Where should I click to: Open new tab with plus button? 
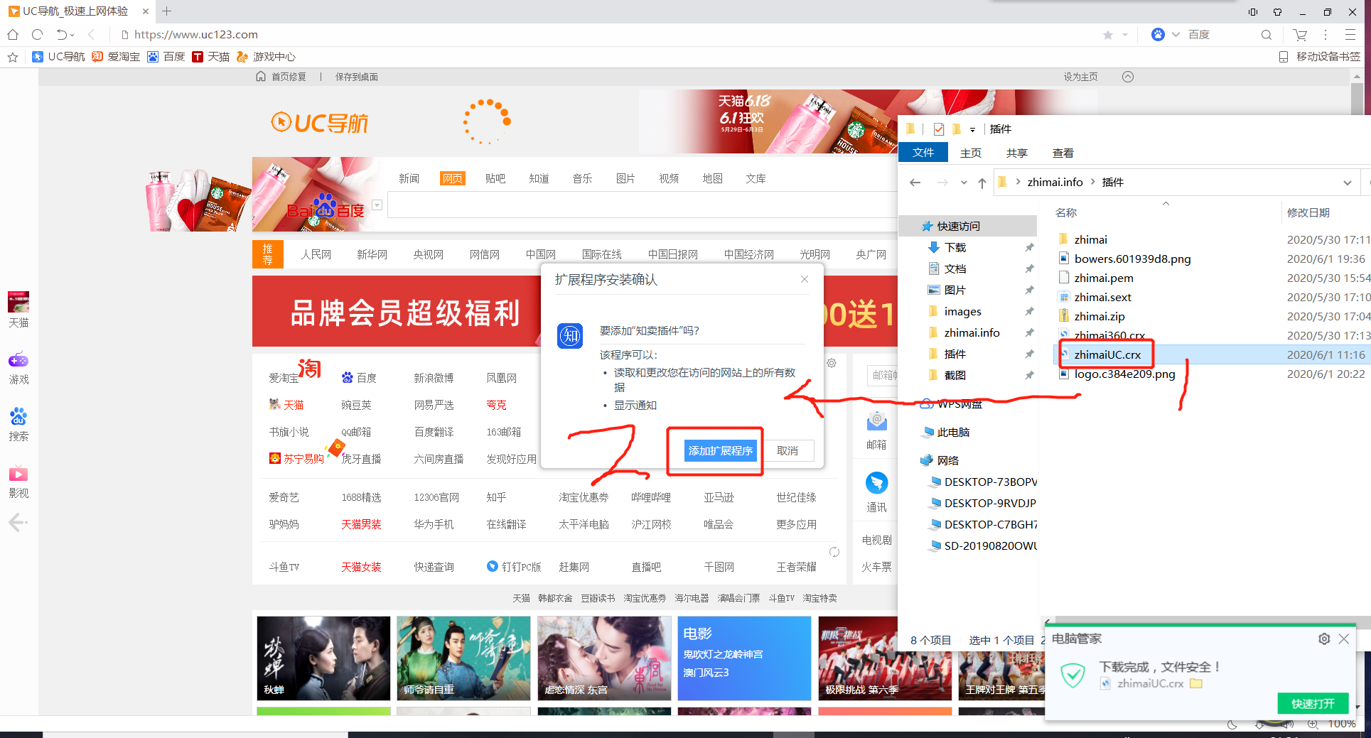click(167, 11)
